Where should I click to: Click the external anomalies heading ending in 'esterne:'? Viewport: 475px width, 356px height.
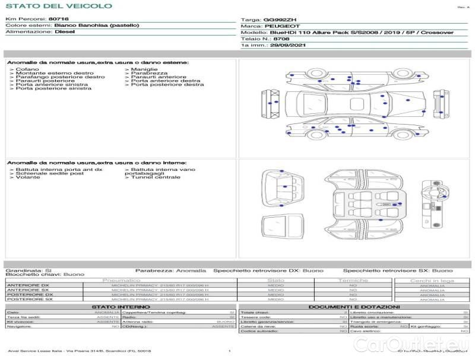[x=98, y=62]
